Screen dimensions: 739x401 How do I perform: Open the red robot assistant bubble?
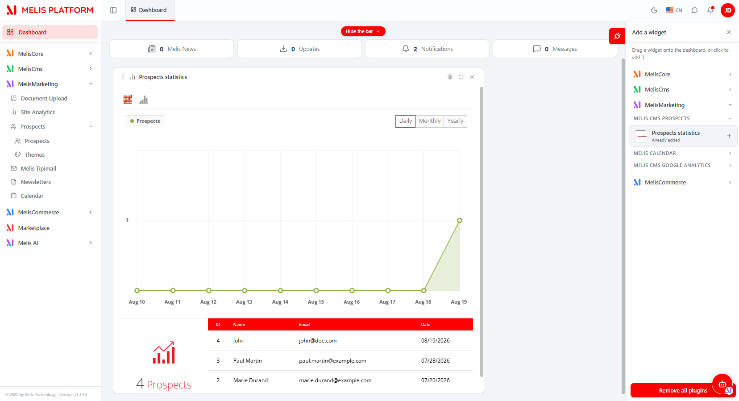click(722, 384)
